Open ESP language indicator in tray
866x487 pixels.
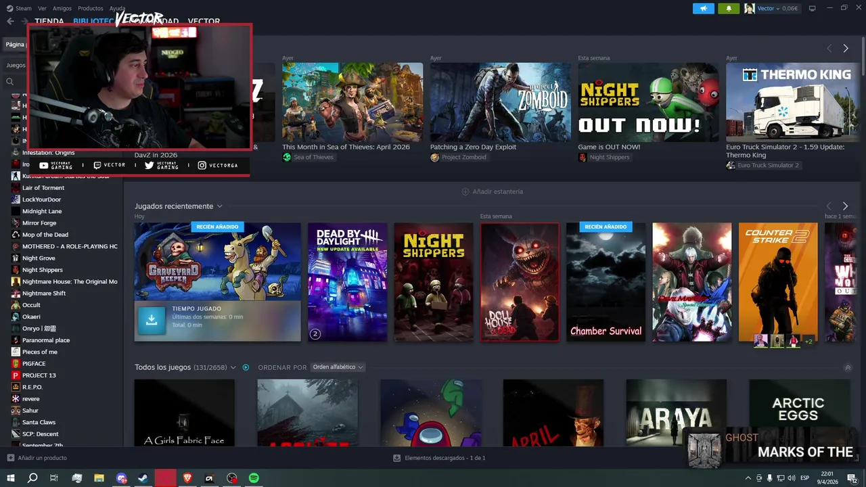(x=805, y=478)
